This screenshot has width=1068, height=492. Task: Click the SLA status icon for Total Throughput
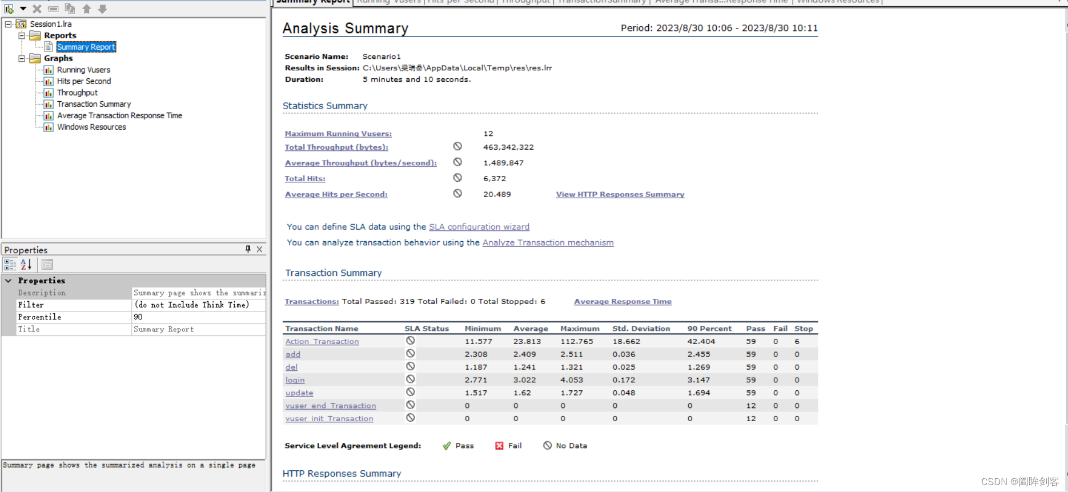click(x=457, y=146)
